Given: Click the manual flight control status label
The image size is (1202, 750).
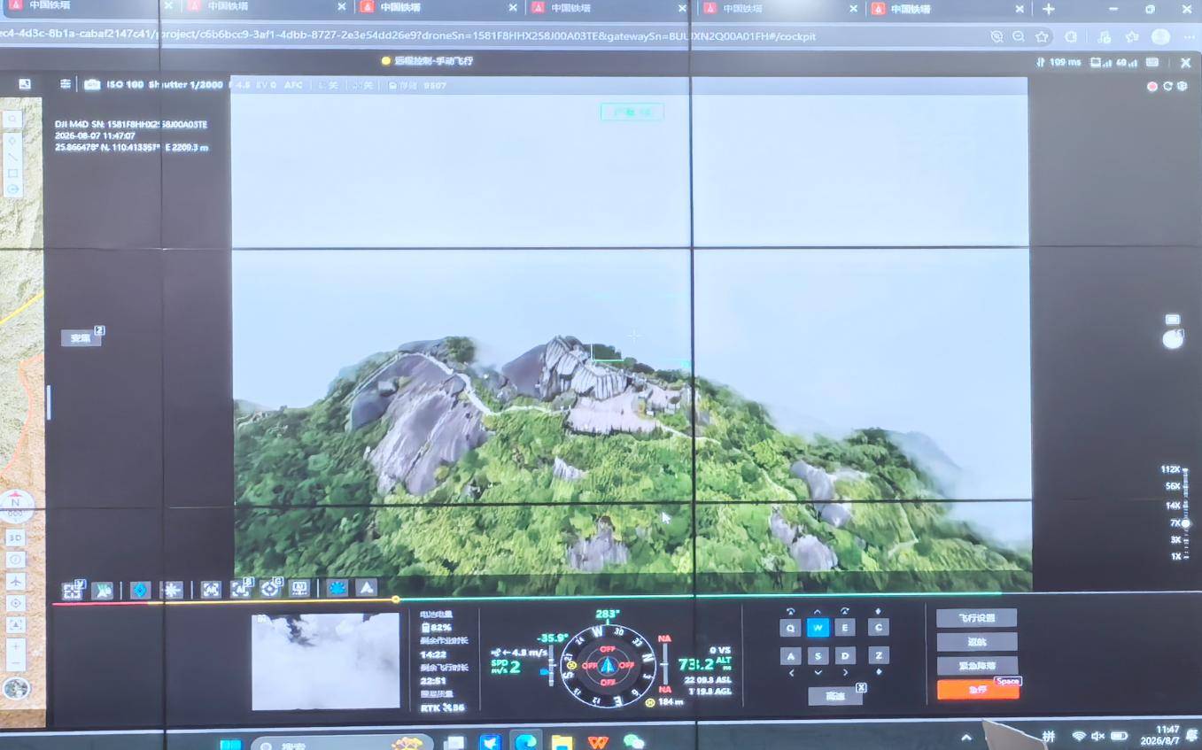Looking at the screenshot, I should point(427,61).
